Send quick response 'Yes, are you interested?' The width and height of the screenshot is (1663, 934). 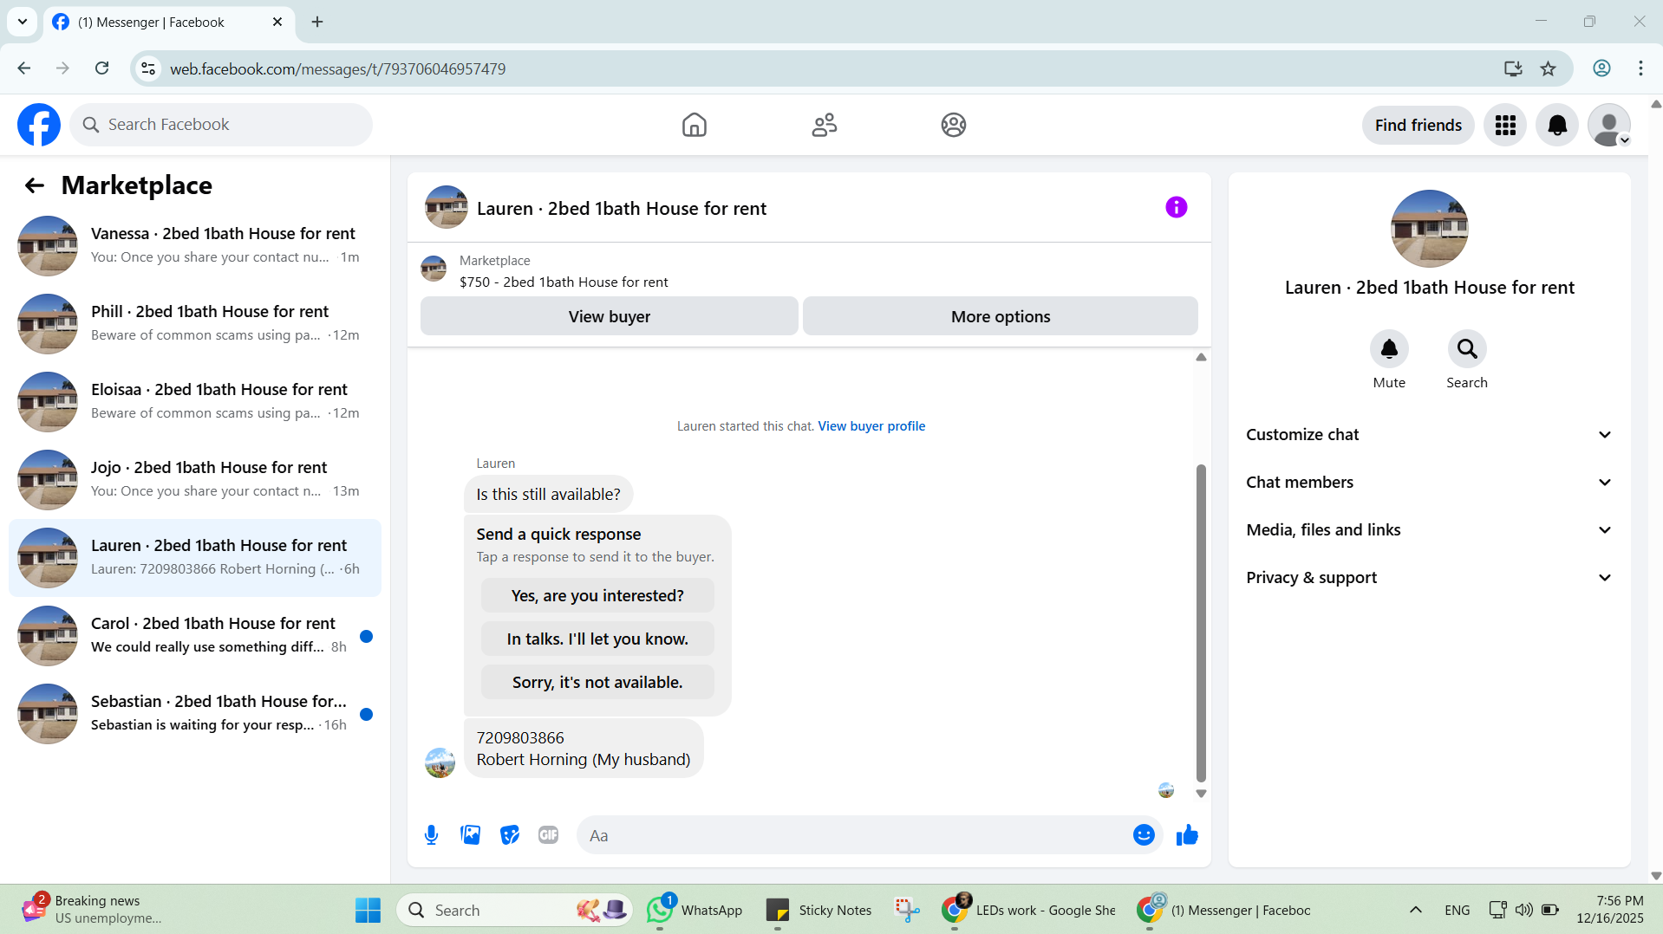click(x=597, y=596)
